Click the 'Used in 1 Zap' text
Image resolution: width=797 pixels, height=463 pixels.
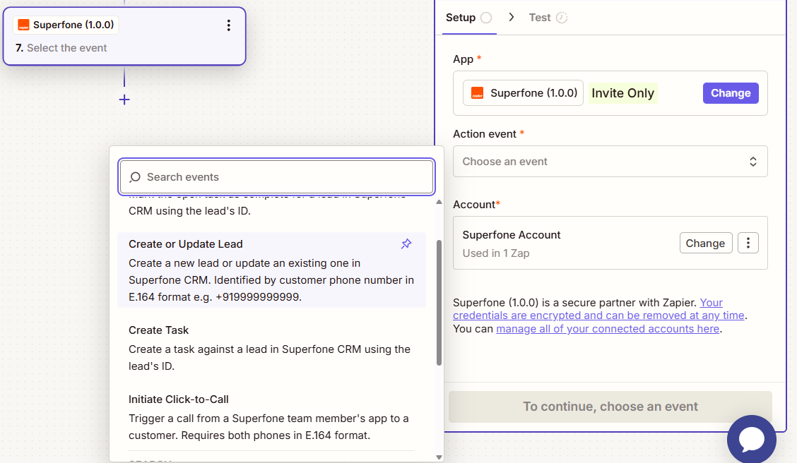pos(495,253)
